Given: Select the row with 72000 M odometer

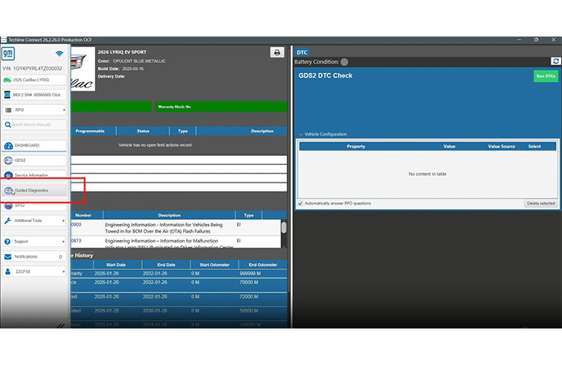Looking at the screenshot, I should (178, 298).
